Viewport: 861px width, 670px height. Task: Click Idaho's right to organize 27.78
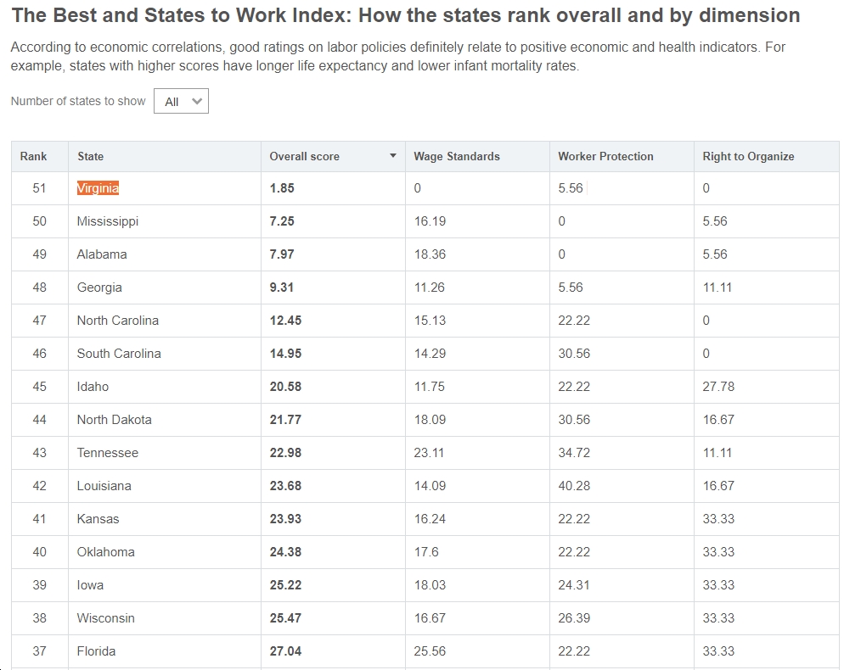click(x=718, y=387)
